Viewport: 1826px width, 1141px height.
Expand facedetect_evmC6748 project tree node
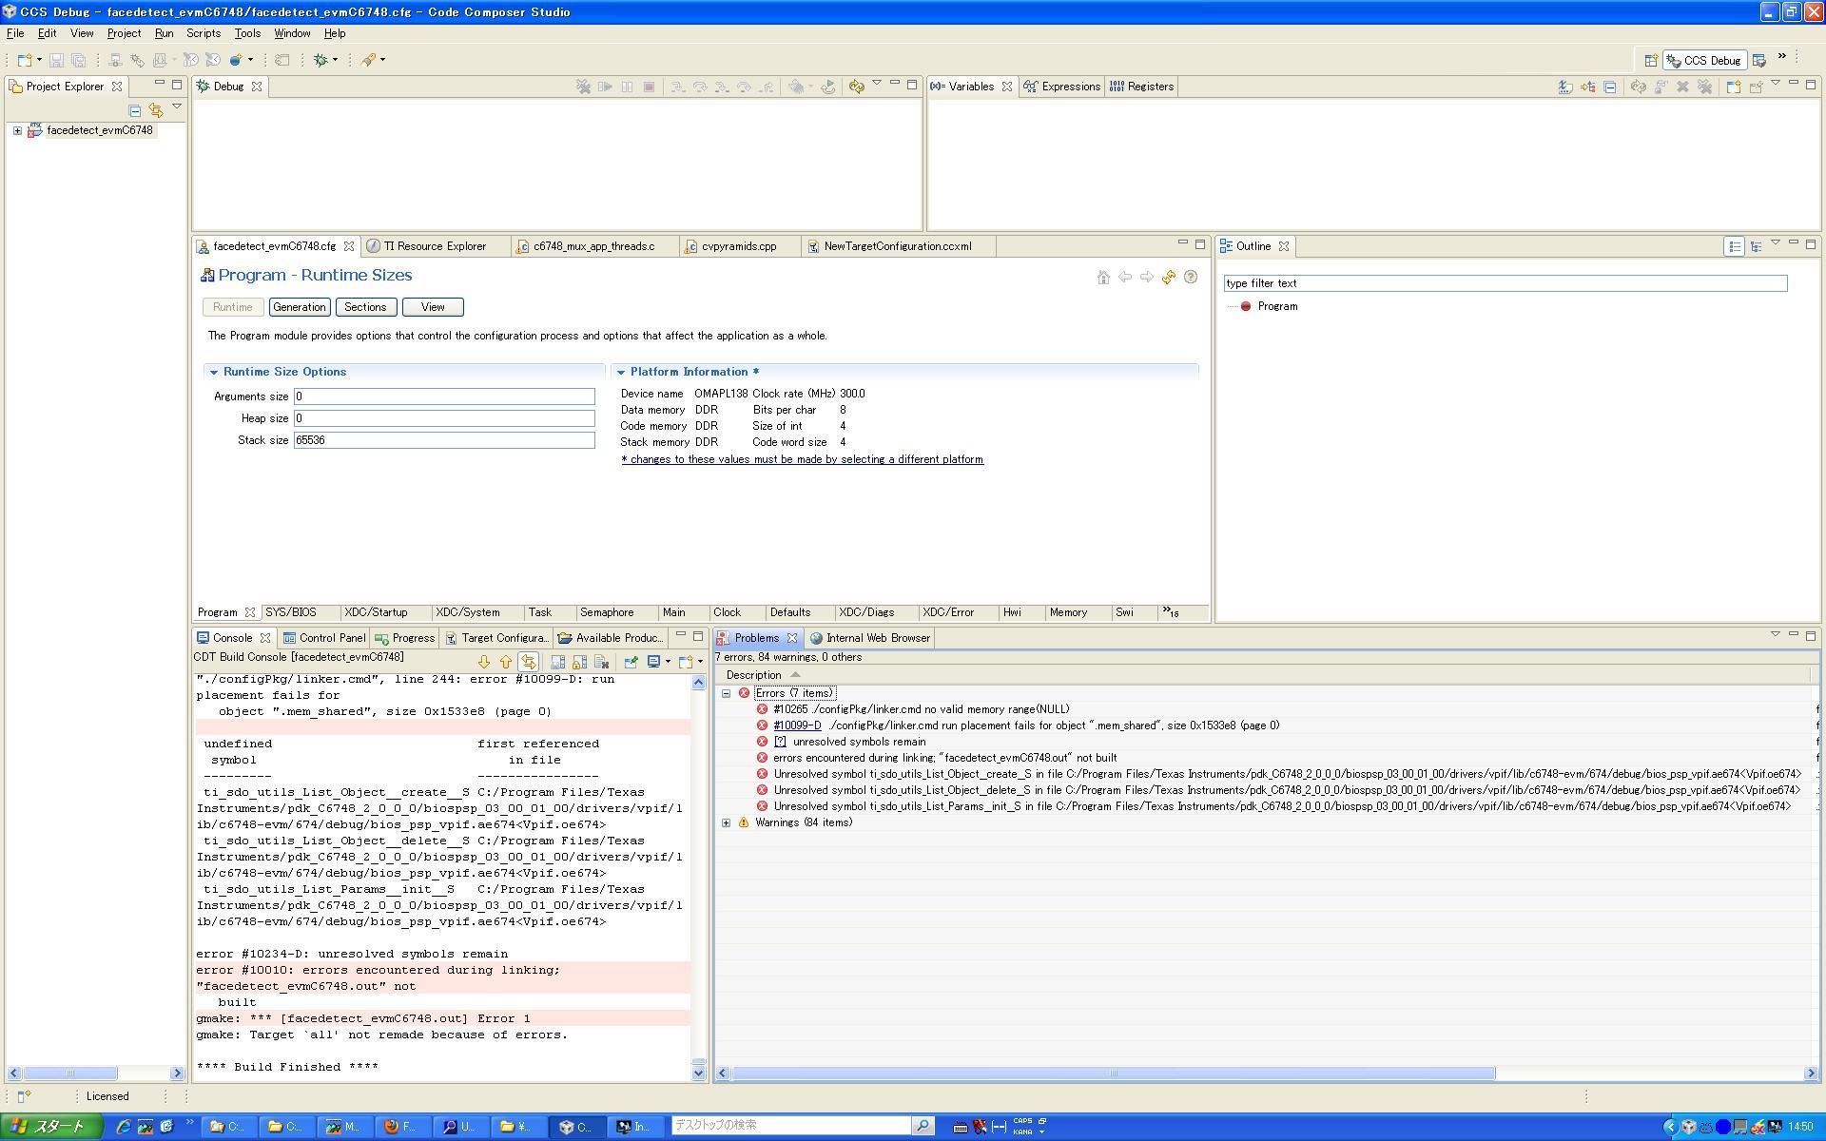[x=17, y=131]
